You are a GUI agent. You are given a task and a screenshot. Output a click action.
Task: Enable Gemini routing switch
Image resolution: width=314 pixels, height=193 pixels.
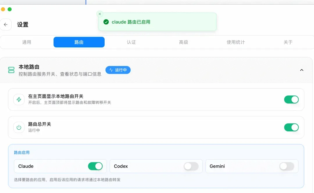click(287, 166)
